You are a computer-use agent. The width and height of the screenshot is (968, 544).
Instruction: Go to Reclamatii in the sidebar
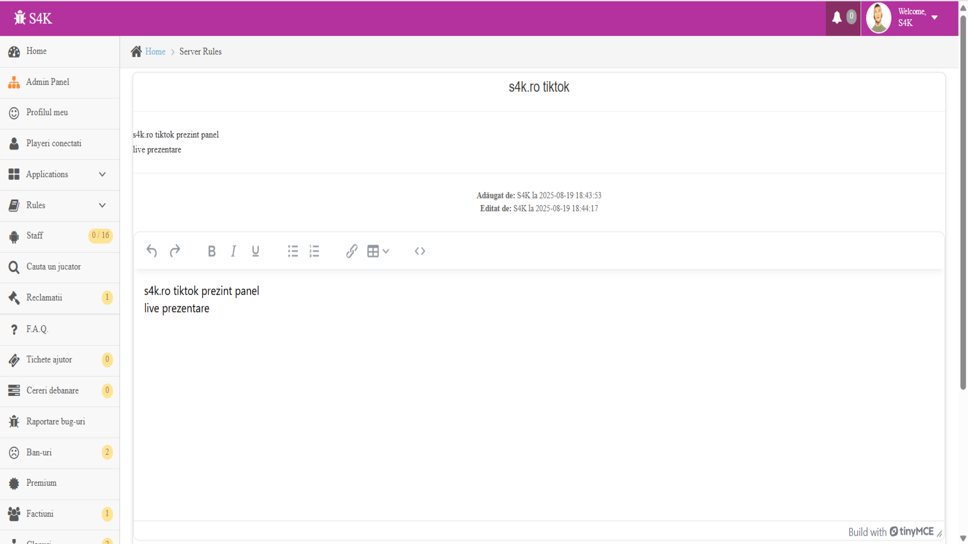(x=44, y=298)
